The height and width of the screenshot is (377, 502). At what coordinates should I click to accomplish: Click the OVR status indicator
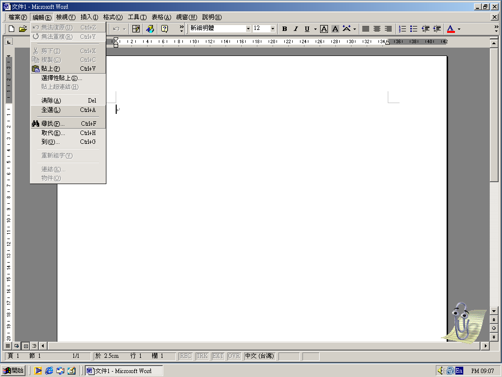(234, 356)
